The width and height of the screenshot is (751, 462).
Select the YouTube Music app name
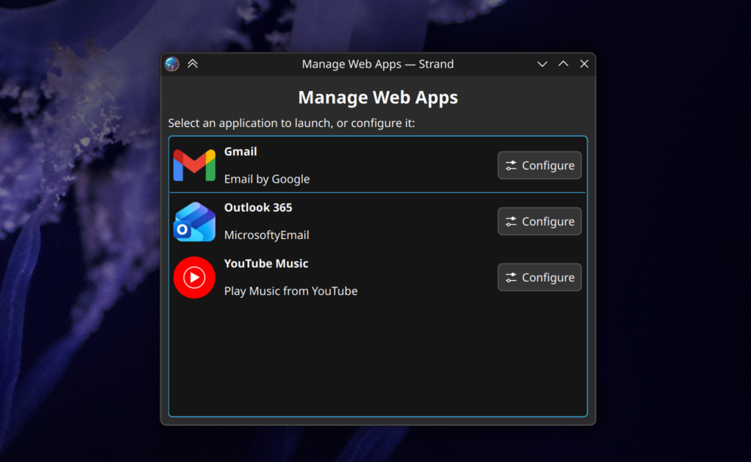click(x=266, y=263)
